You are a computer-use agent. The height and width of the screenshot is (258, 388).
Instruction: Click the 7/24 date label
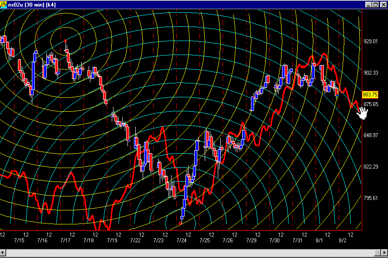[x=182, y=241]
